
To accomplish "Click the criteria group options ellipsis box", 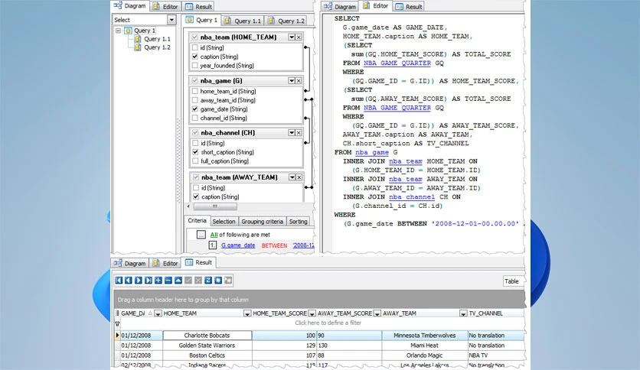I will tap(201, 235).
